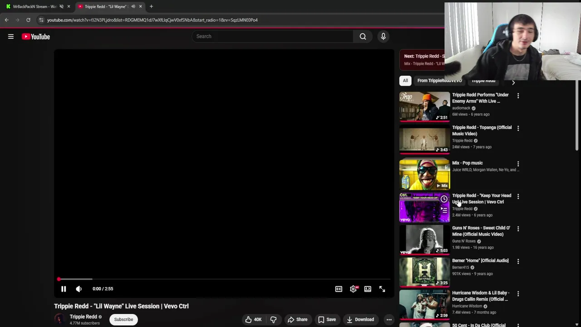Viewport: 581px width, 327px height.
Task: Focus the YouTube search field
Action: (x=272, y=36)
